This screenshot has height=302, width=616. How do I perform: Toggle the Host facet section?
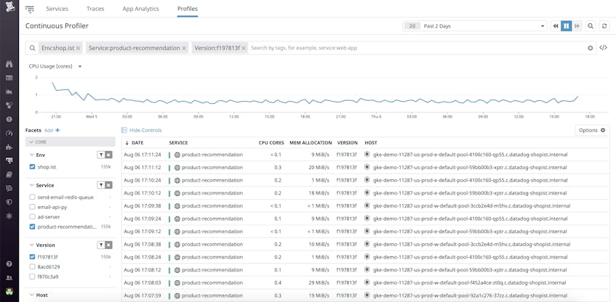click(39, 295)
